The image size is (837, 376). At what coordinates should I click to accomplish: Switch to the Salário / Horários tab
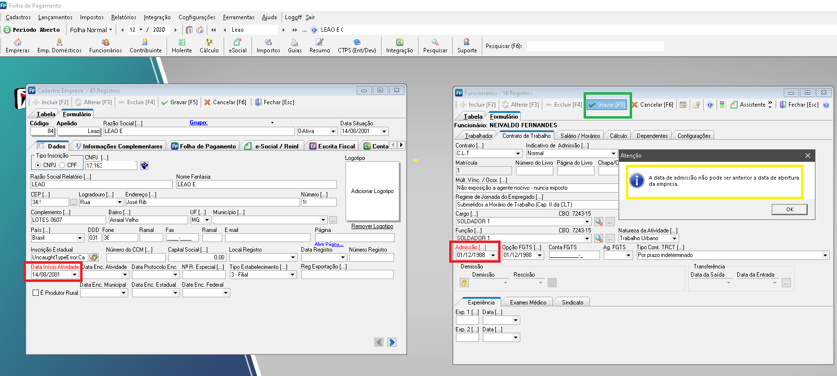580,136
